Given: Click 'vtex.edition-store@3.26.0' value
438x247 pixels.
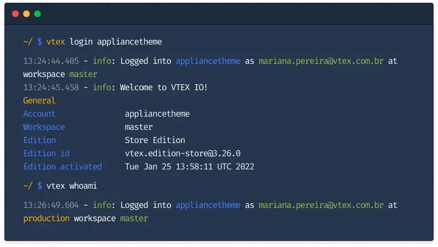Looking at the screenshot, I should coord(183,153).
